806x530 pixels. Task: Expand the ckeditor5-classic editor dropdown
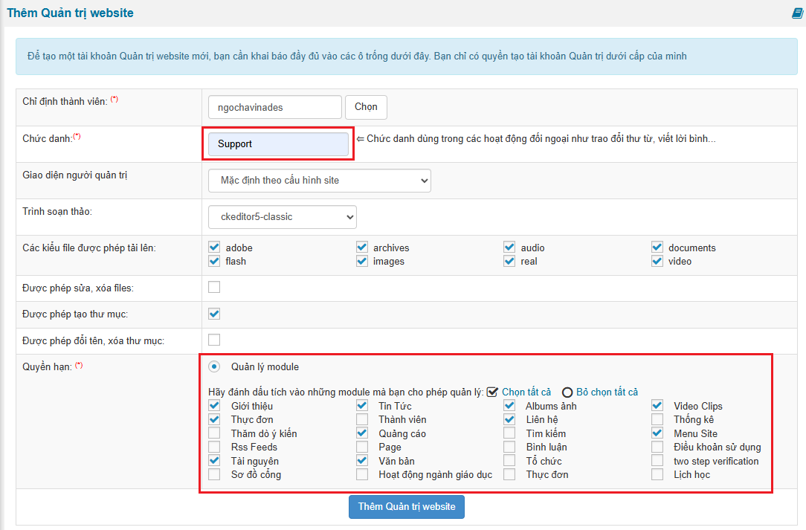(x=283, y=217)
